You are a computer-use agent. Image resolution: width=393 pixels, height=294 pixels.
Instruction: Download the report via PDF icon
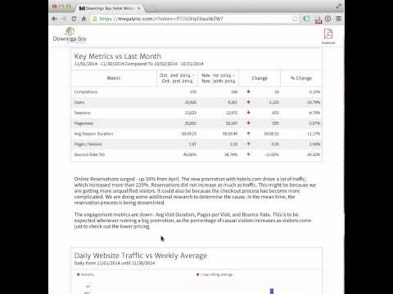pyautogui.click(x=328, y=36)
